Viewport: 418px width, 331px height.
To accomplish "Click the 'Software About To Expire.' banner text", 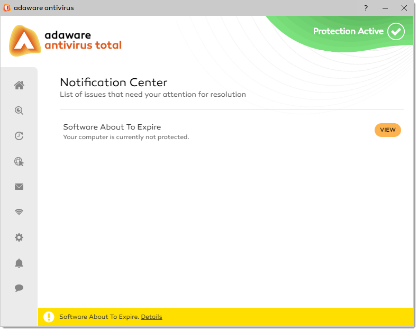I will coord(99,317).
